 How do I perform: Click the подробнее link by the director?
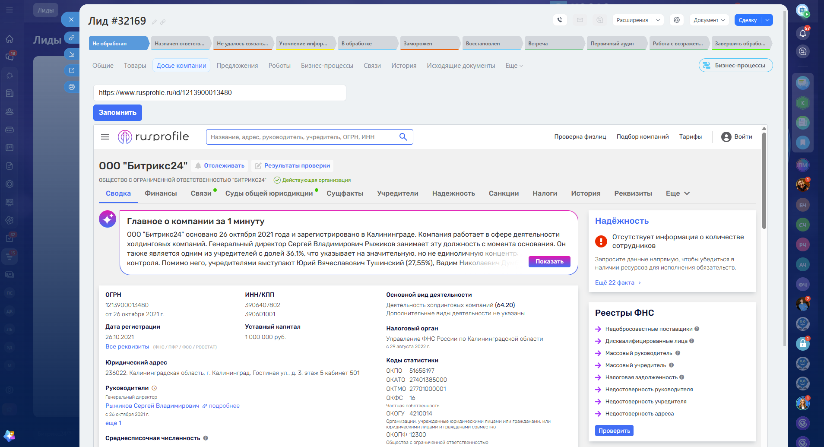click(221, 406)
